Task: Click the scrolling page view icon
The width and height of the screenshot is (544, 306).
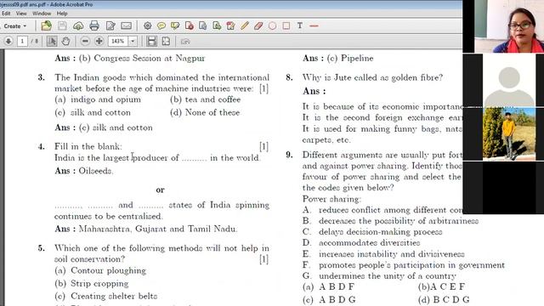Action: click(151, 42)
